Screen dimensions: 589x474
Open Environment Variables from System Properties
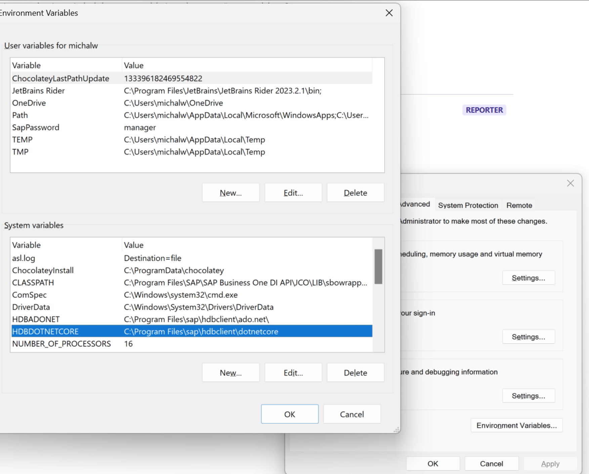coord(516,425)
